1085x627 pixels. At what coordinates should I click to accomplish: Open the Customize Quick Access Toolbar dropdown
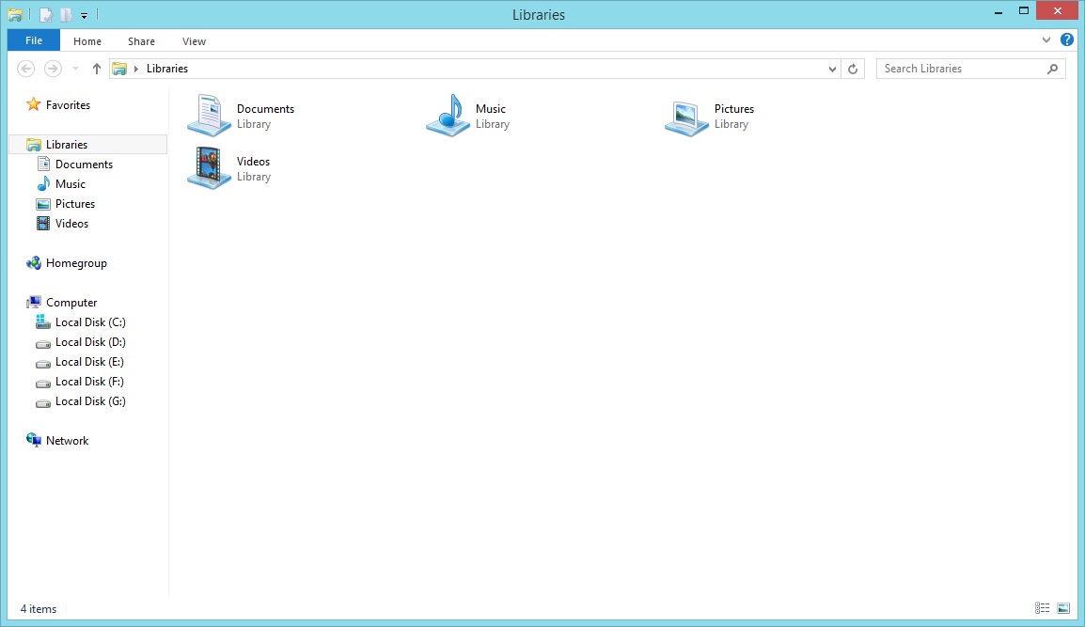pyautogui.click(x=84, y=14)
